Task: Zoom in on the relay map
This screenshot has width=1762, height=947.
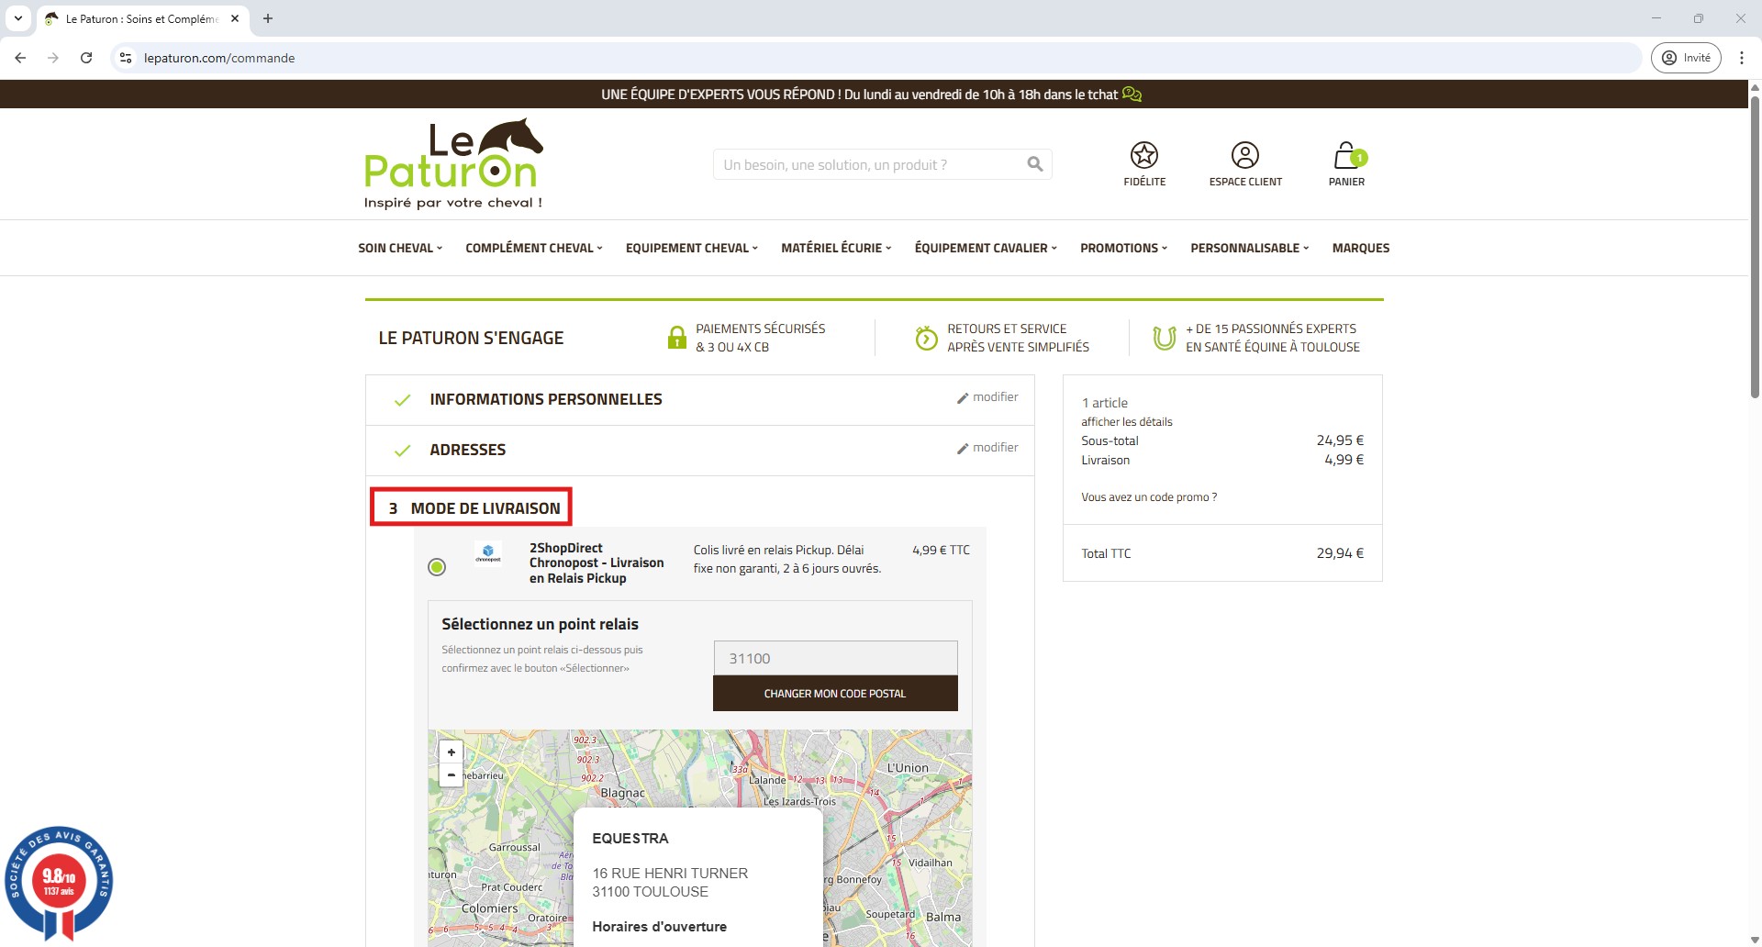Action: (451, 752)
